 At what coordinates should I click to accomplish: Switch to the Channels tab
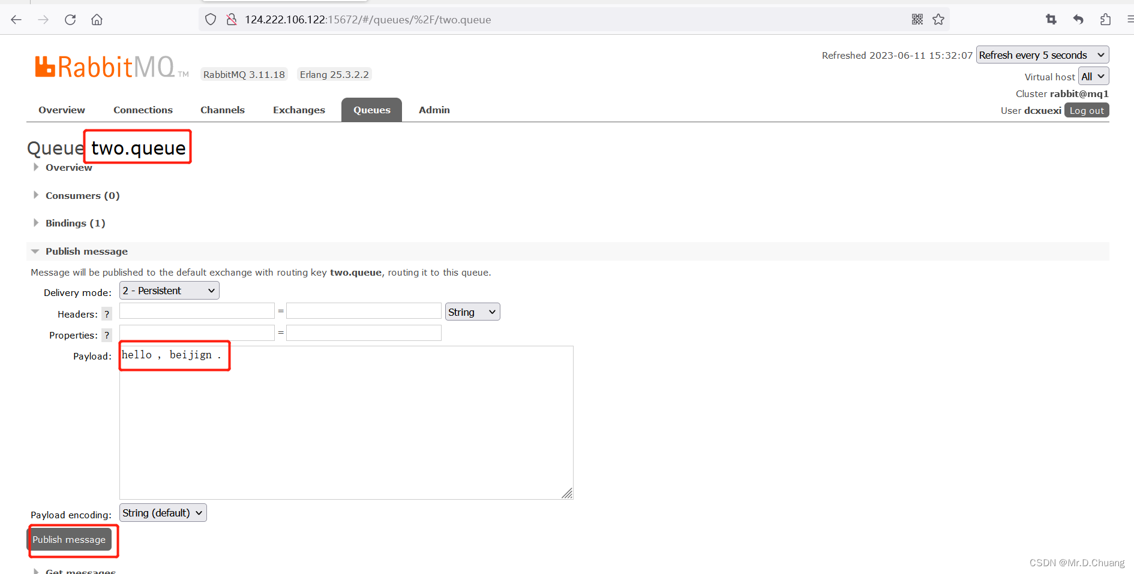pyautogui.click(x=223, y=110)
